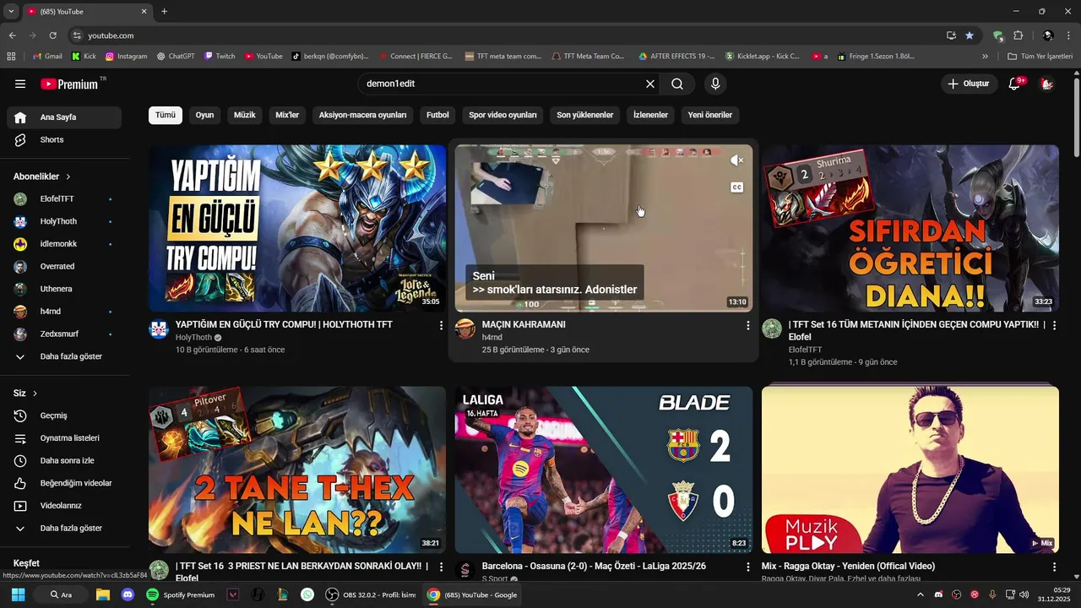Click the Oluştur create button
The height and width of the screenshot is (608, 1081).
click(969, 84)
